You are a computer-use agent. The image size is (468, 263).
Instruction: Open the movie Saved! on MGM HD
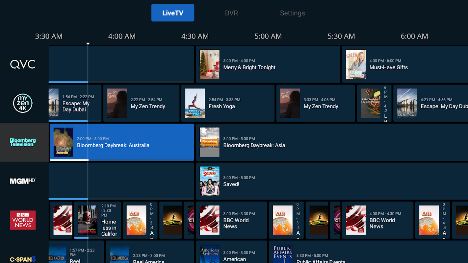click(x=332, y=181)
